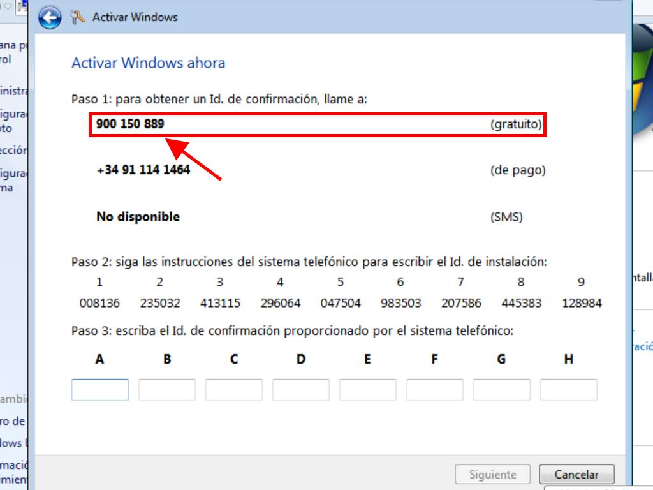Focus confirmation ID field A
Viewport: 653px width, 490px height.
(100, 390)
